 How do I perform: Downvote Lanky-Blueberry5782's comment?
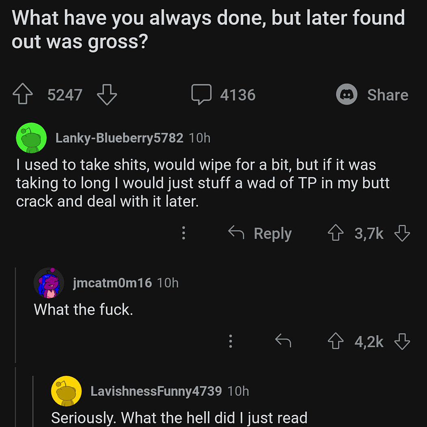coord(402,233)
